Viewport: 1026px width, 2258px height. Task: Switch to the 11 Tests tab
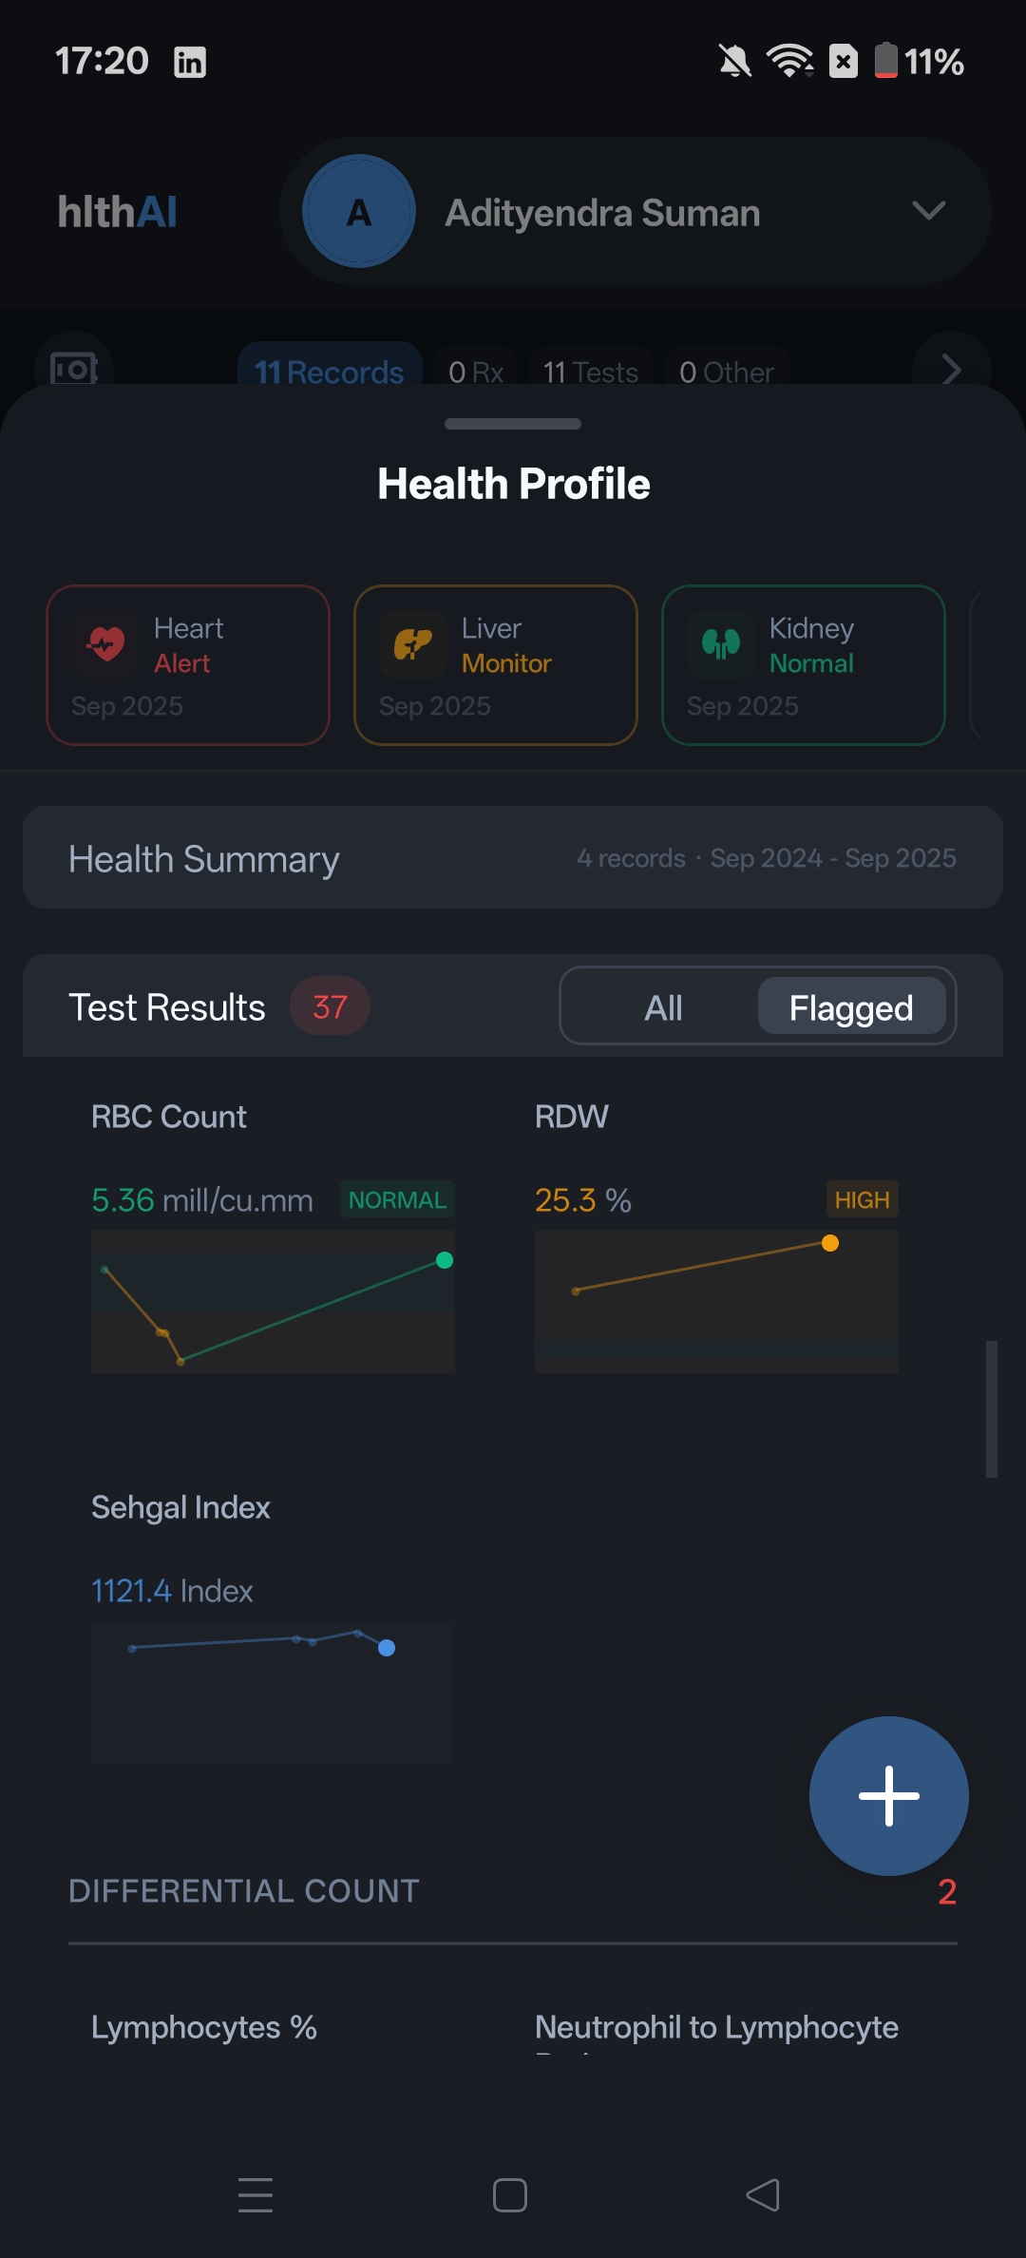coord(589,372)
